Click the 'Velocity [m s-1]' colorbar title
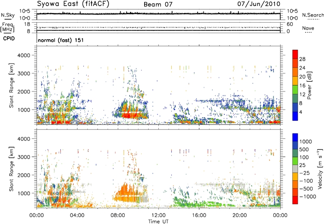 320,169
